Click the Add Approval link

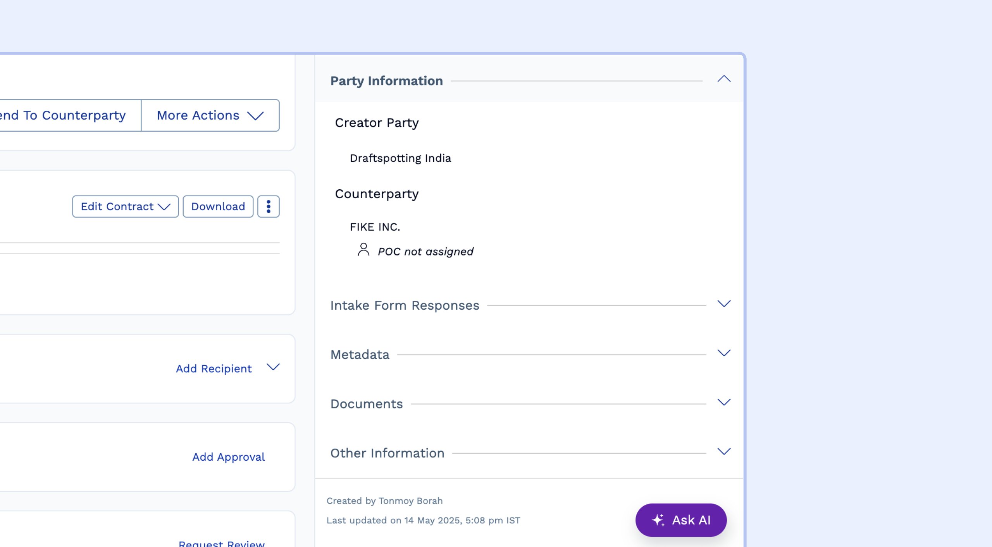229,457
